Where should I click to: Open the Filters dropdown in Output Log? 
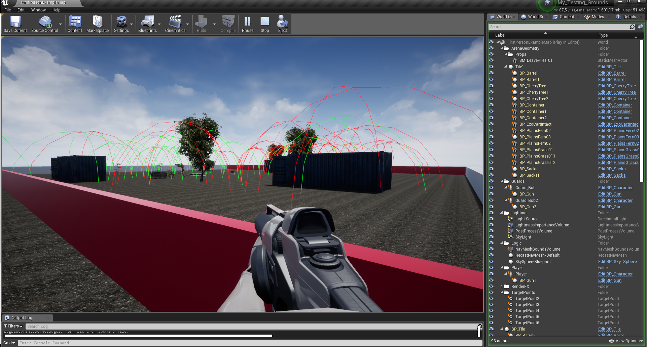[x=13, y=326]
